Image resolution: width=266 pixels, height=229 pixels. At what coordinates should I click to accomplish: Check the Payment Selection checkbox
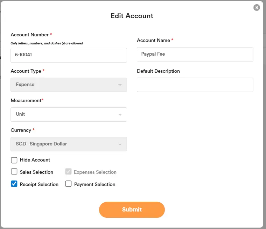point(69,184)
